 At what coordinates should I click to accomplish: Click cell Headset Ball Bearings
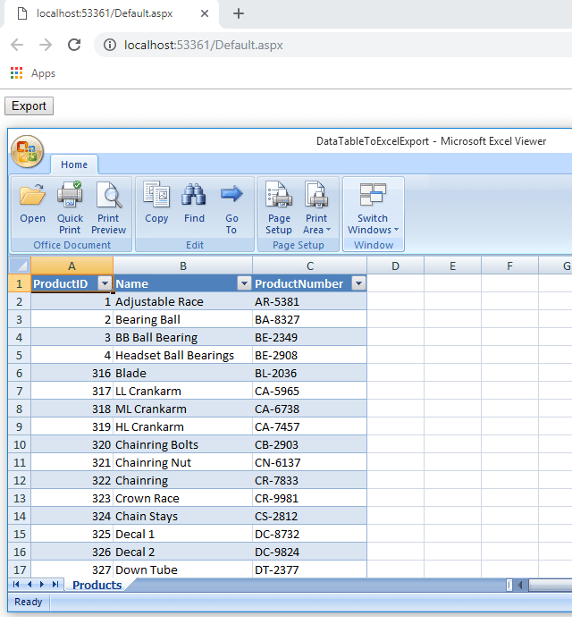click(183, 355)
